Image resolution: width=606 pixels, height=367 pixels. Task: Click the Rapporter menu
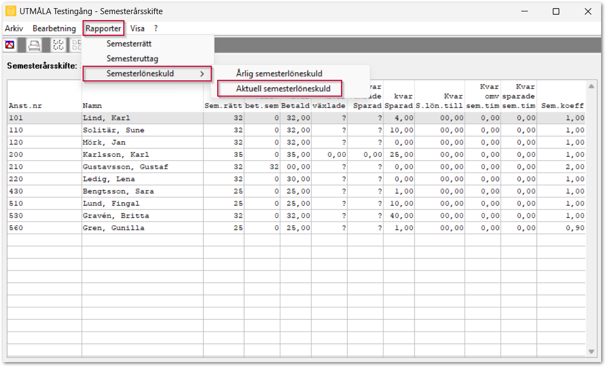coord(103,28)
